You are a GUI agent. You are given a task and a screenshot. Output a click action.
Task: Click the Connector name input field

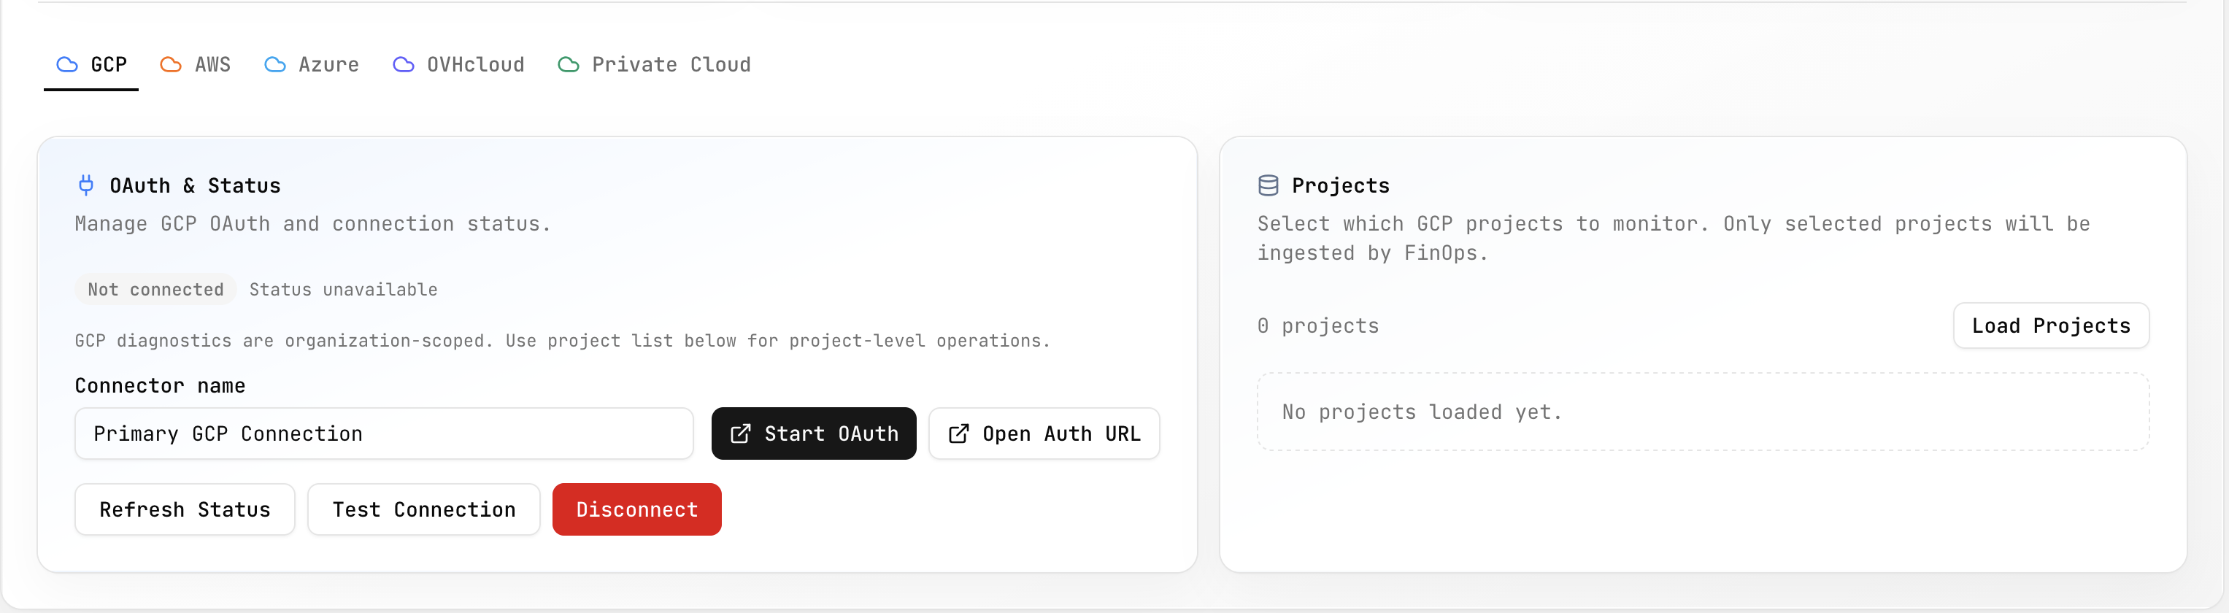[x=383, y=433]
